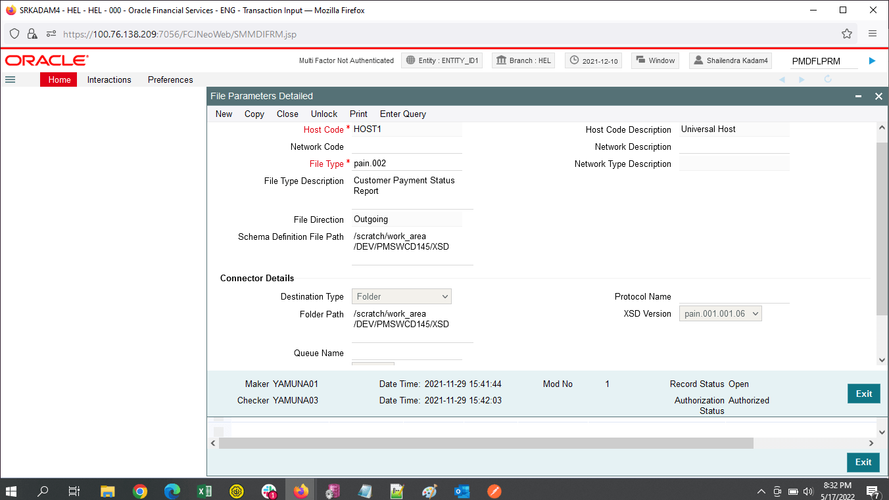889x500 pixels.
Task: Open Task View on the taskbar
Action: (x=74, y=491)
